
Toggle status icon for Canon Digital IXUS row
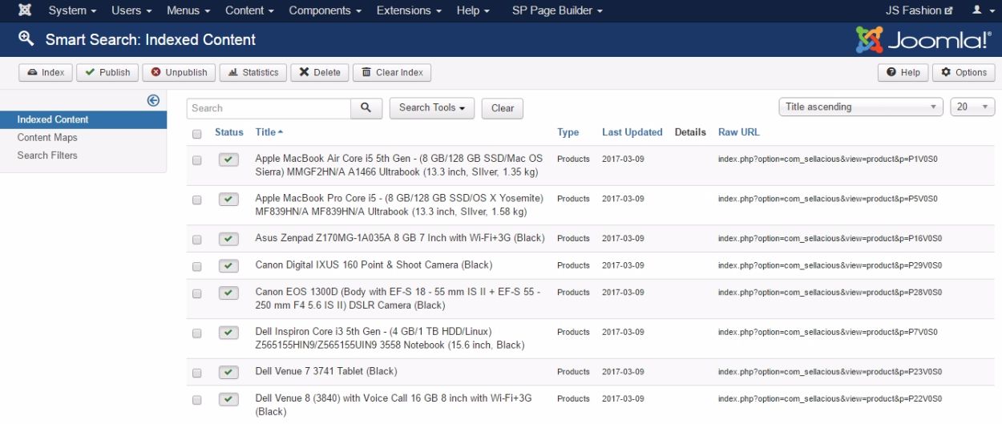coord(228,266)
